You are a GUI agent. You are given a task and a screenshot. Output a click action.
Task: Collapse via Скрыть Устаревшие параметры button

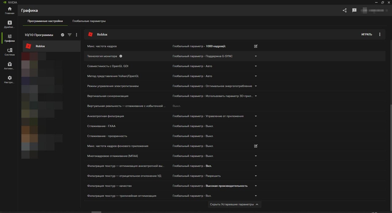point(235,204)
